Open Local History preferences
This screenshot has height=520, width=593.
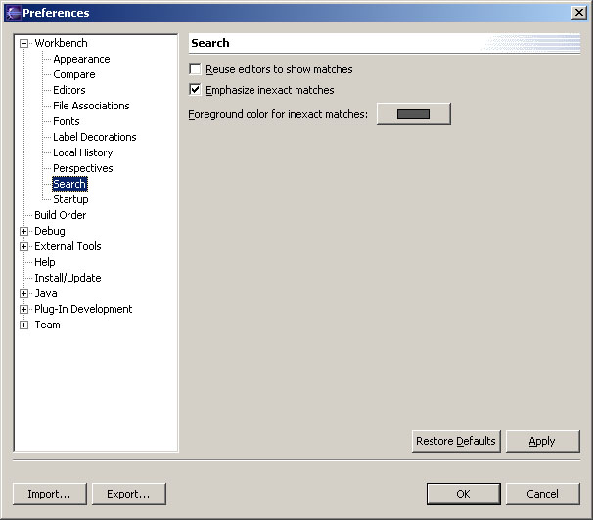click(x=83, y=152)
